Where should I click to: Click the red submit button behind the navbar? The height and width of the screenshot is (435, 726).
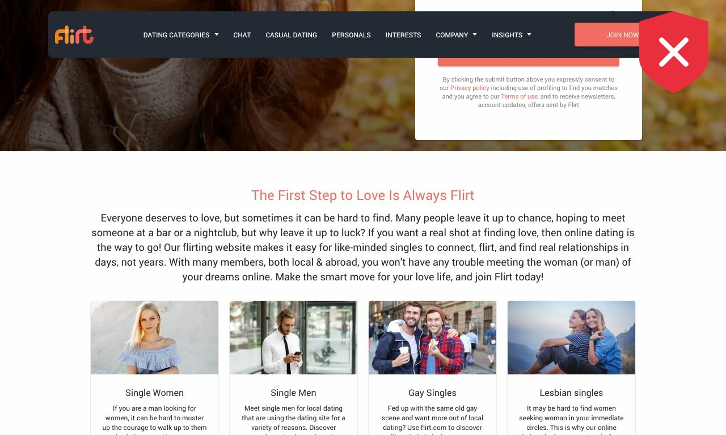pos(529,62)
